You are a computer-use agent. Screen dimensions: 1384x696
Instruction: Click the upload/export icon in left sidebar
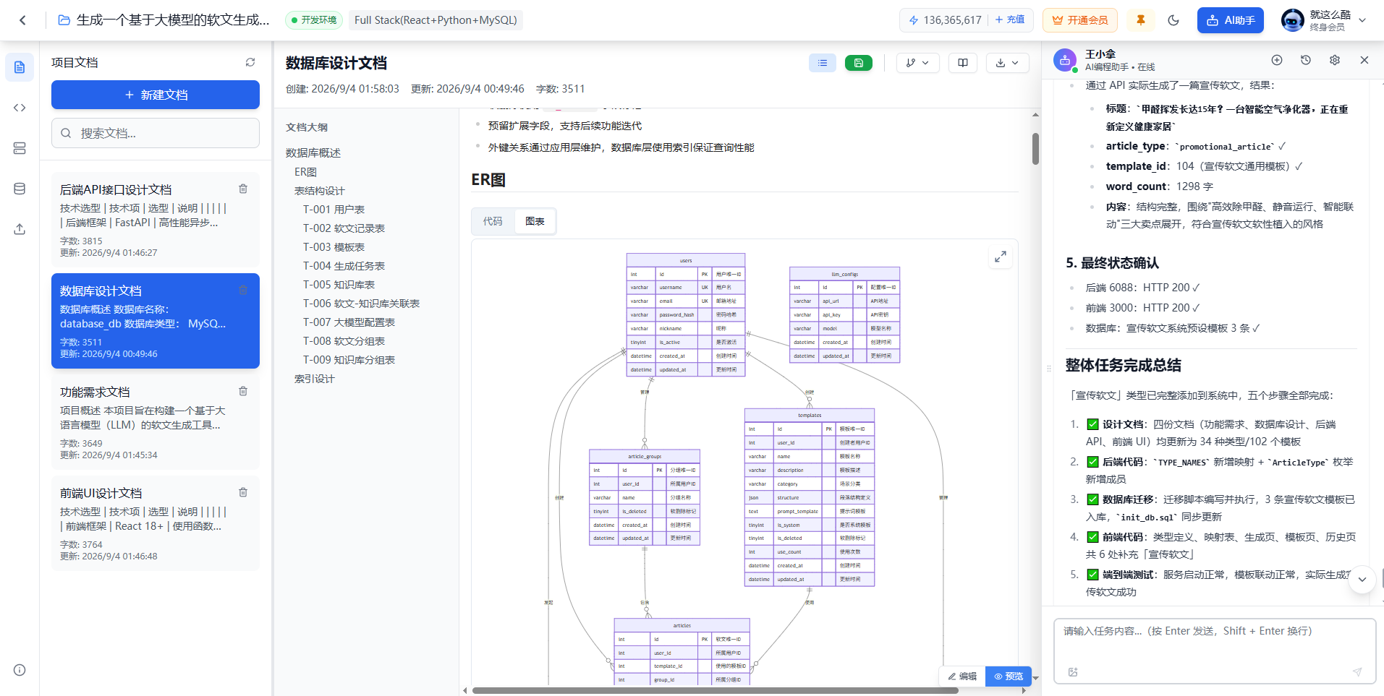point(20,229)
